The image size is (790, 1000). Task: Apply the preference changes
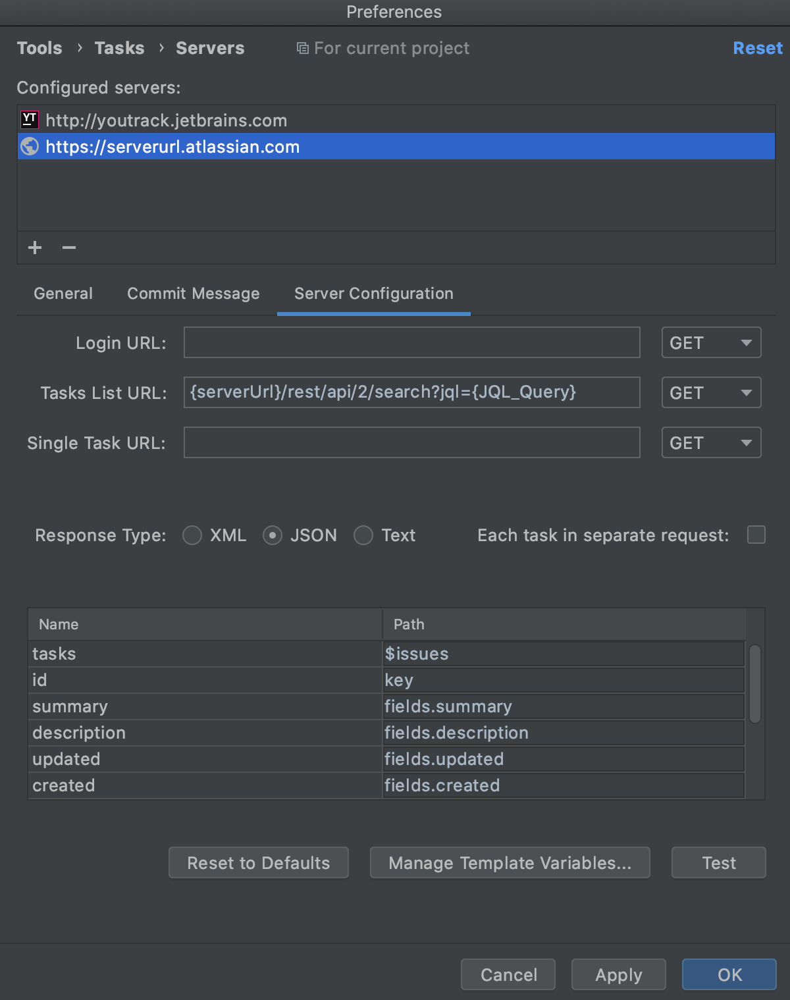(619, 974)
